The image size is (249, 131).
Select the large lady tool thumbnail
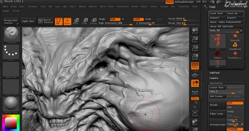(x=218, y=42)
